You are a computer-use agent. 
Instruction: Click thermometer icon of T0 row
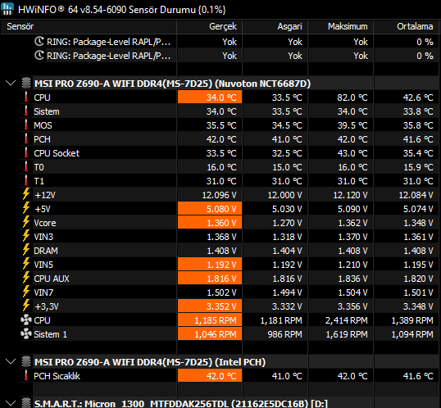pyautogui.click(x=26, y=167)
